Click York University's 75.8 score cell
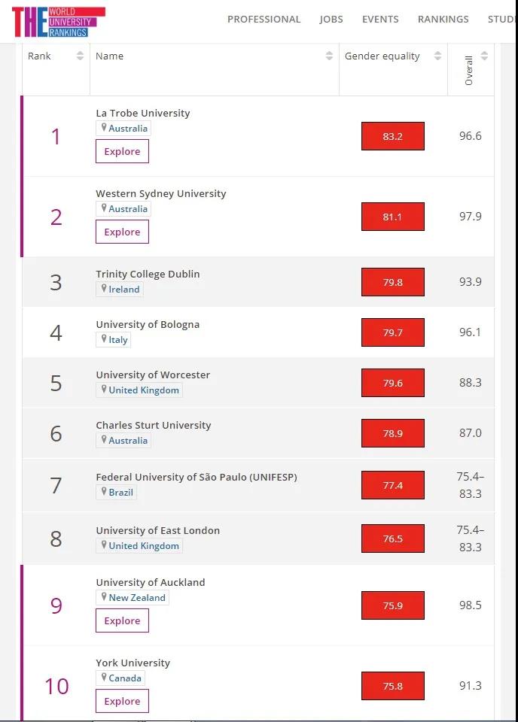The width and height of the screenshot is (518, 722). tap(392, 687)
